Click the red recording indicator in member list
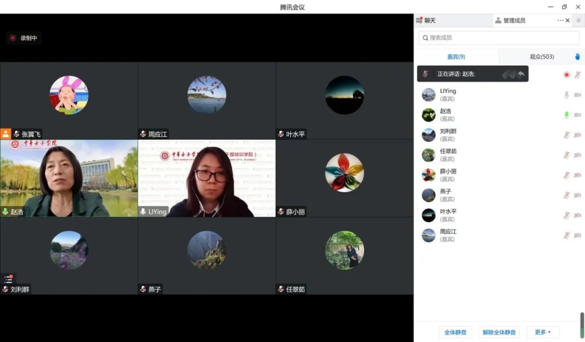This screenshot has height=342, width=585. click(x=566, y=75)
